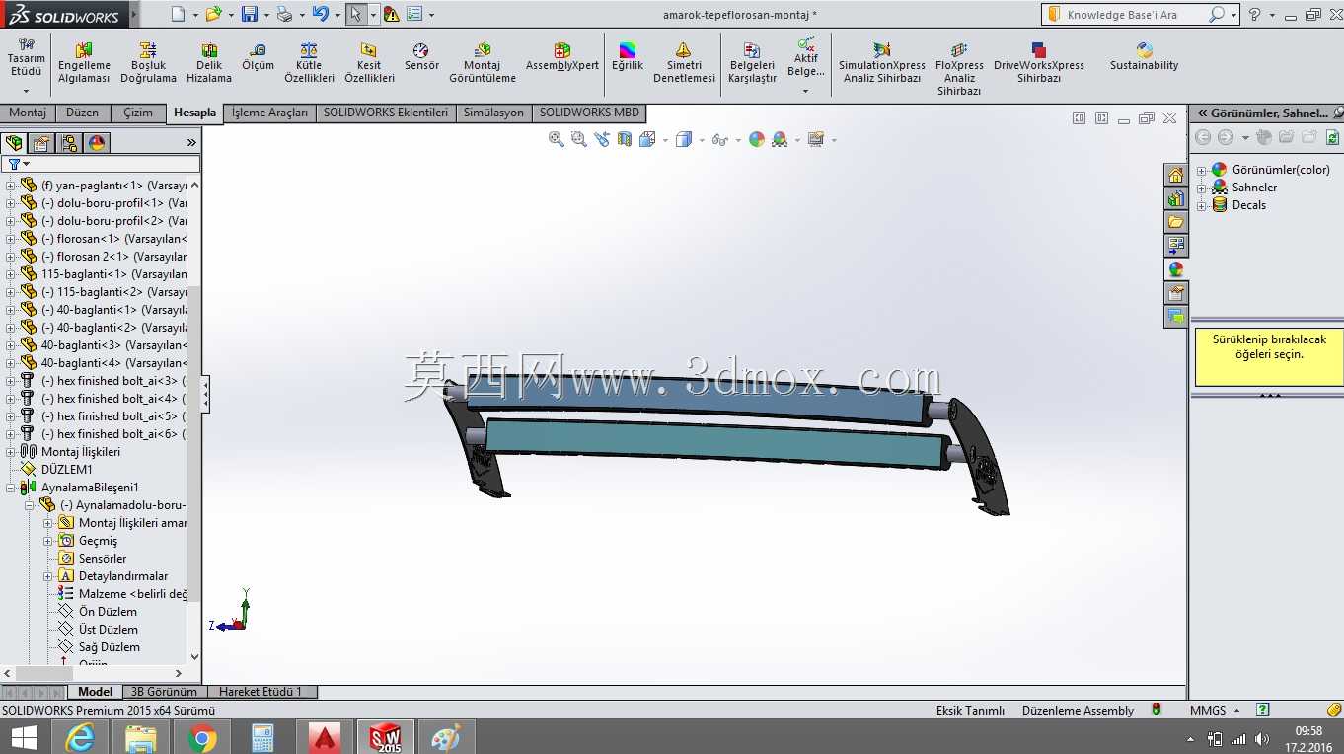Click the Sensör tool
Image resolution: width=1344 pixels, height=754 pixels.
(421, 56)
